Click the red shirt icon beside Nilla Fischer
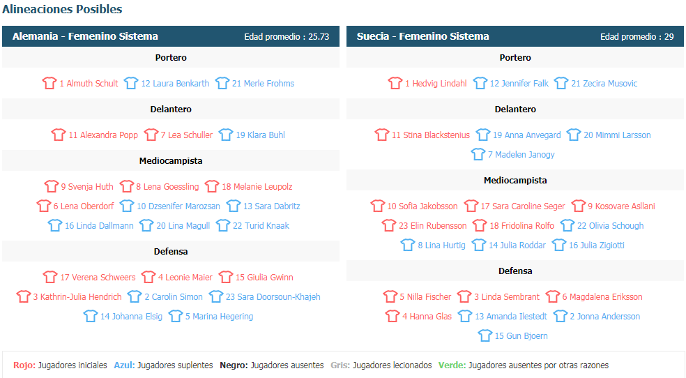The height and width of the screenshot is (378, 686). 390,296
